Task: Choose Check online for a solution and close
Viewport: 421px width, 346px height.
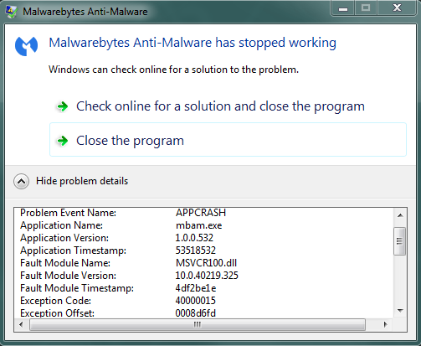Action: coord(220,106)
